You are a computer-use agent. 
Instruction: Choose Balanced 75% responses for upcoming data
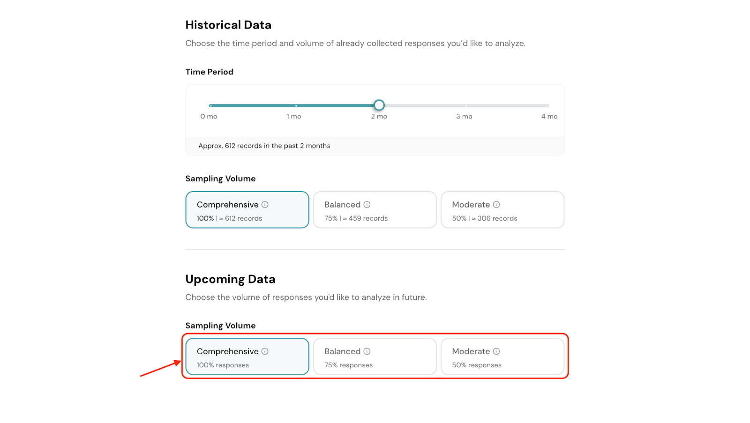375,356
